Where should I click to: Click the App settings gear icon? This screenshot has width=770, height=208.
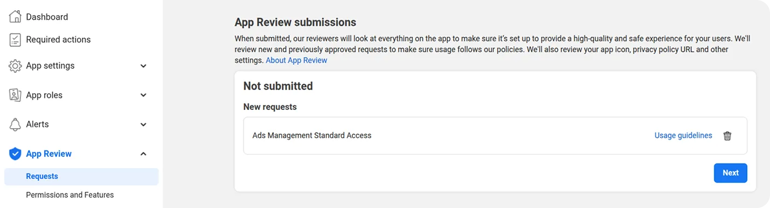click(x=15, y=66)
